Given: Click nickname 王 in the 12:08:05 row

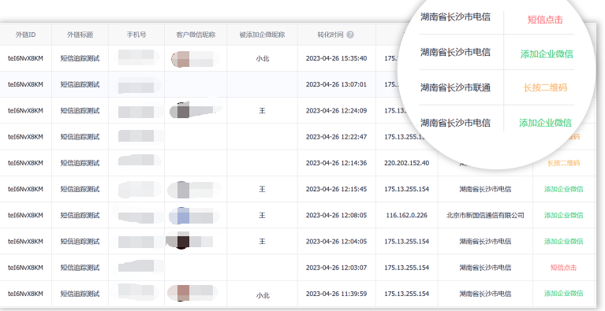Looking at the screenshot, I should [262, 215].
